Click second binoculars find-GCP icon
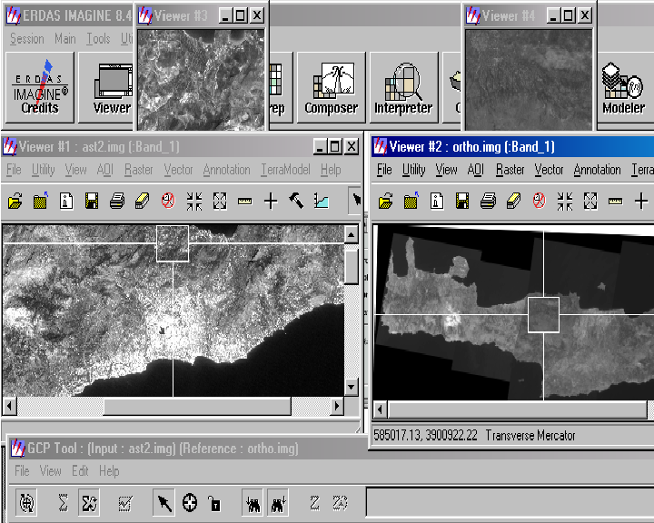The height and width of the screenshot is (523, 654). pyautogui.click(x=278, y=503)
